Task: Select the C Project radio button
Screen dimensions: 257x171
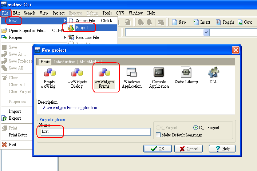Action: tap(158, 128)
